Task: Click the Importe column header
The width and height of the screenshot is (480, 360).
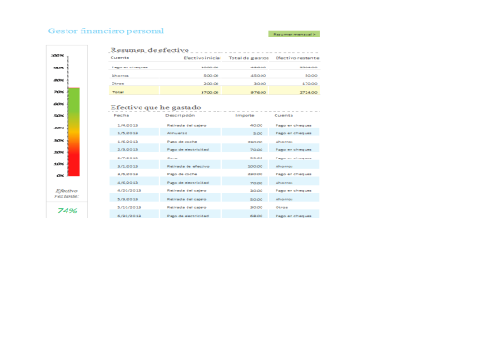Action: [245, 115]
